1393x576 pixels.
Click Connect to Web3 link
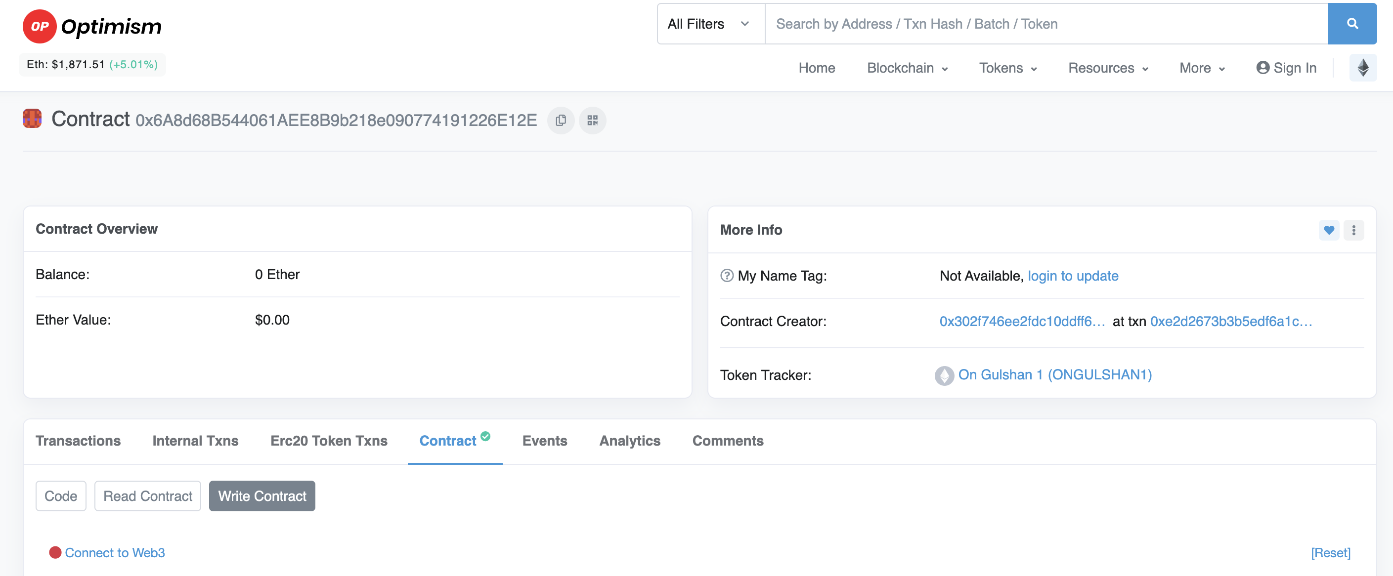[x=115, y=553]
